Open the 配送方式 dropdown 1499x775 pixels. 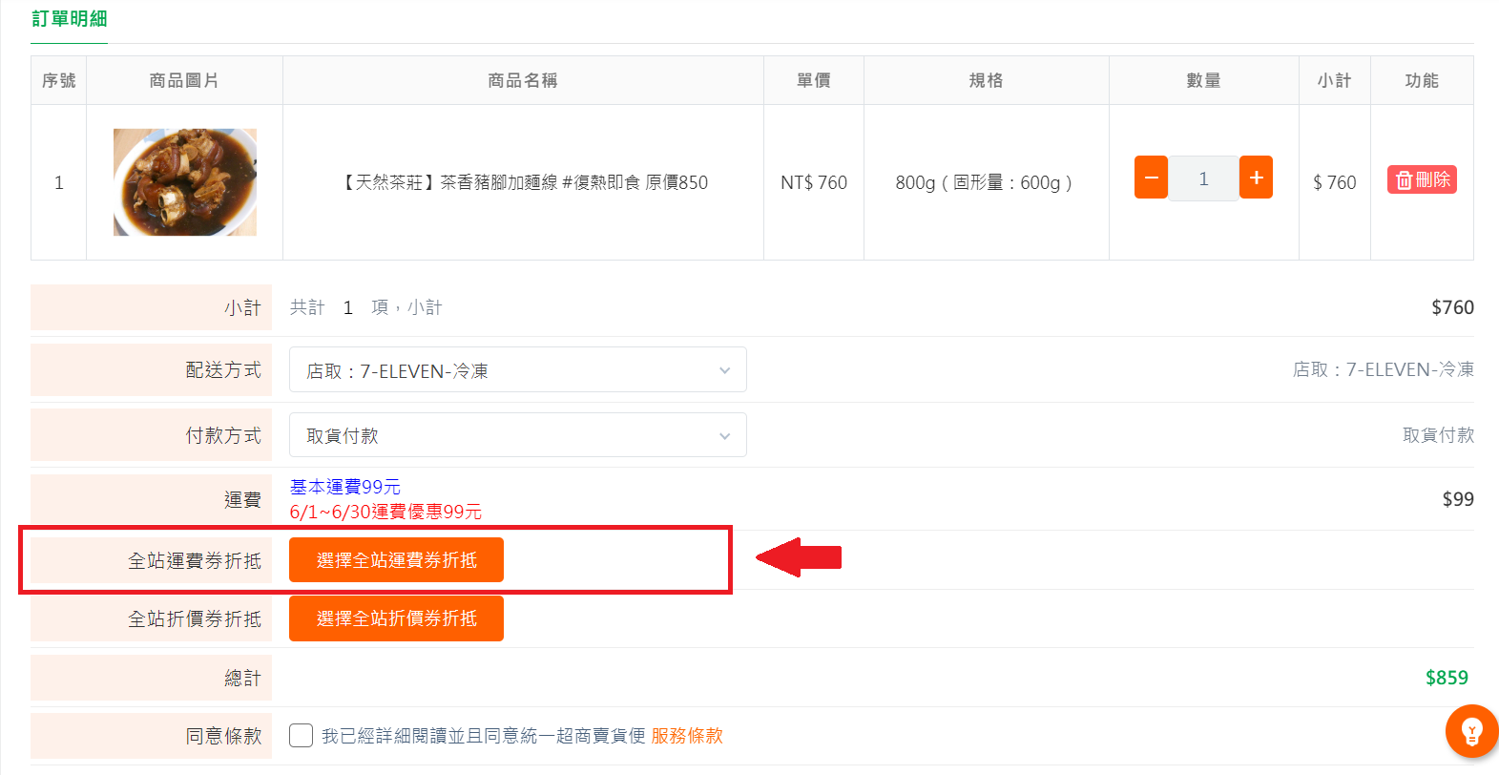tap(518, 370)
